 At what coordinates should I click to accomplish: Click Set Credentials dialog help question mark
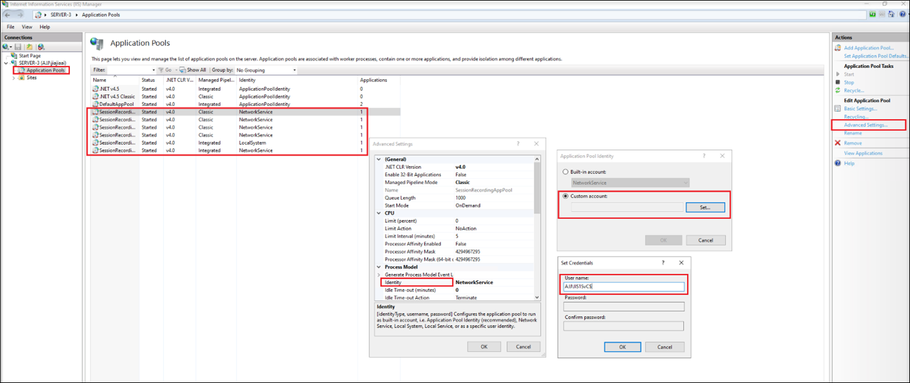tap(663, 263)
